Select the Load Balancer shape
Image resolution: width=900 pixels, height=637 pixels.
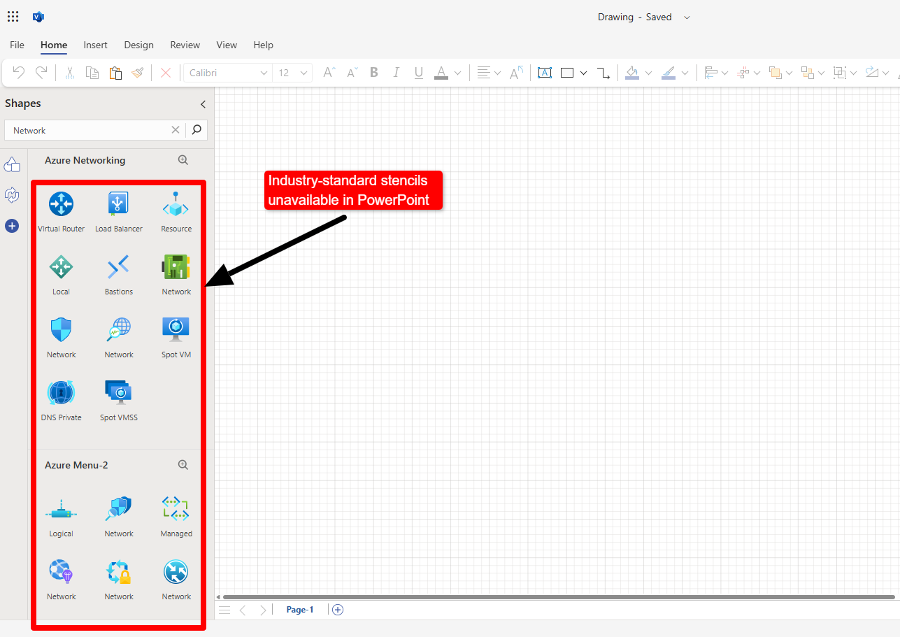(x=119, y=213)
